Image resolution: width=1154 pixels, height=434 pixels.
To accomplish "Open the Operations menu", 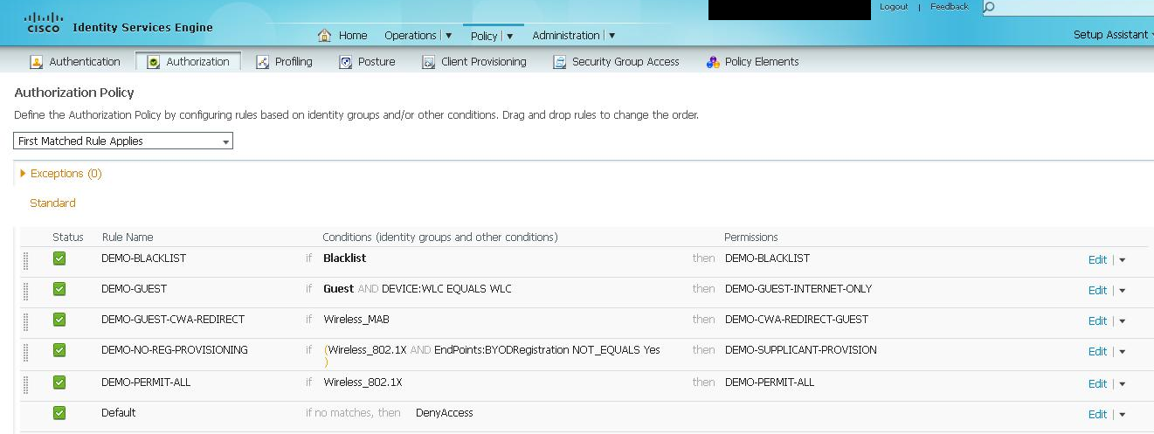I will (418, 36).
